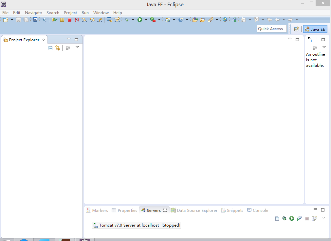Open the File menu
This screenshot has width=331, height=241.
5,13
